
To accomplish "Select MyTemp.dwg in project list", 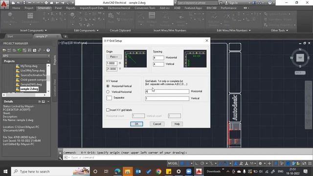I will tap(29, 66).
